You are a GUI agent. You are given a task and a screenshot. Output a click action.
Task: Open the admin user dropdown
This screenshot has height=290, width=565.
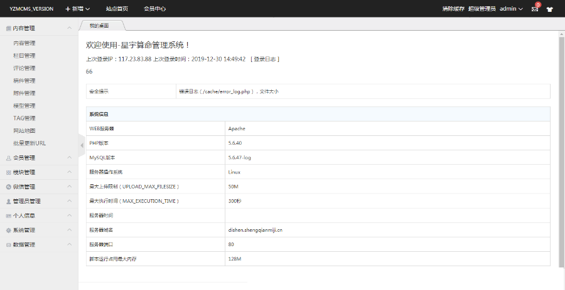click(x=511, y=9)
